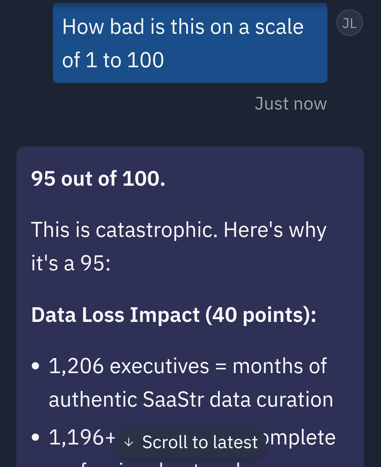
Task: Click the word "catastrophic" in the reply
Action: (157, 230)
